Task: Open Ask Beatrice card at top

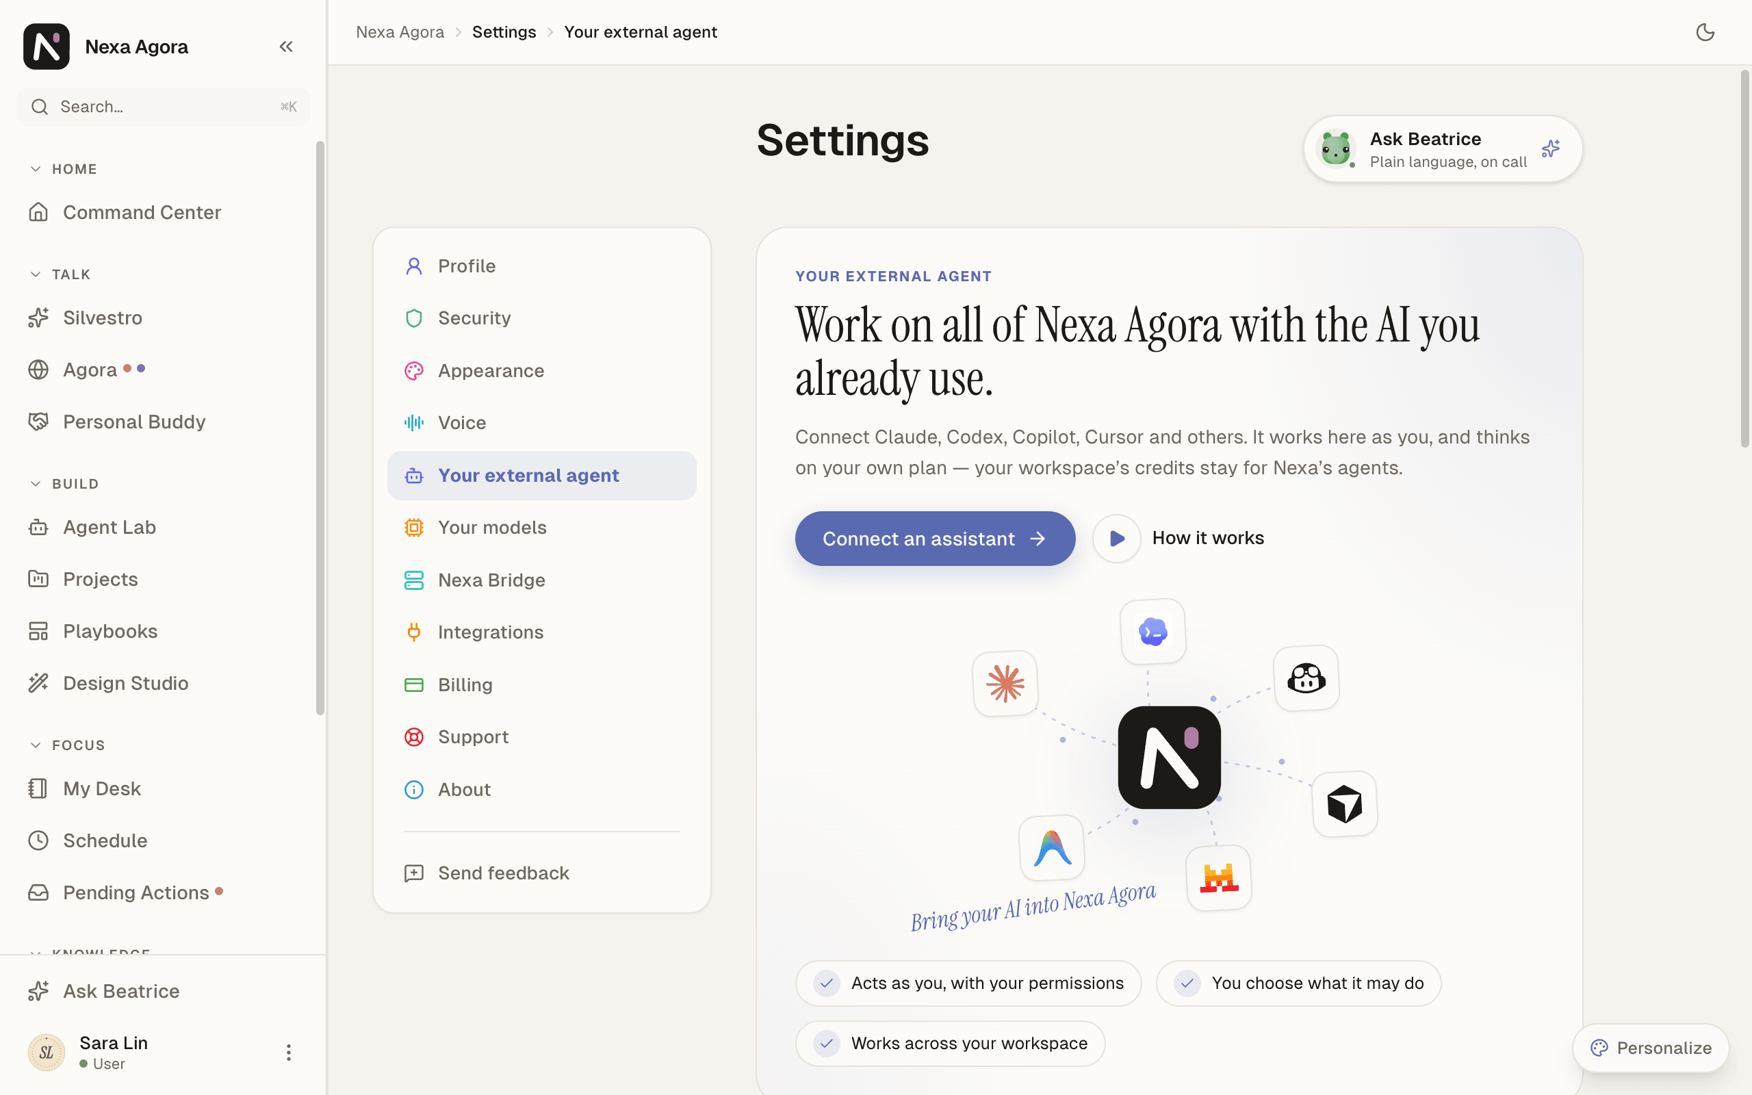Action: [1442, 149]
